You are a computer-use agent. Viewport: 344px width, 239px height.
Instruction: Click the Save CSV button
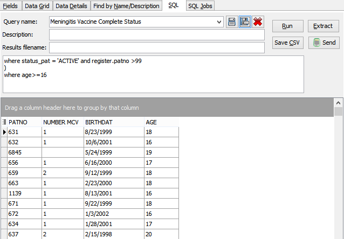[x=287, y=43]
